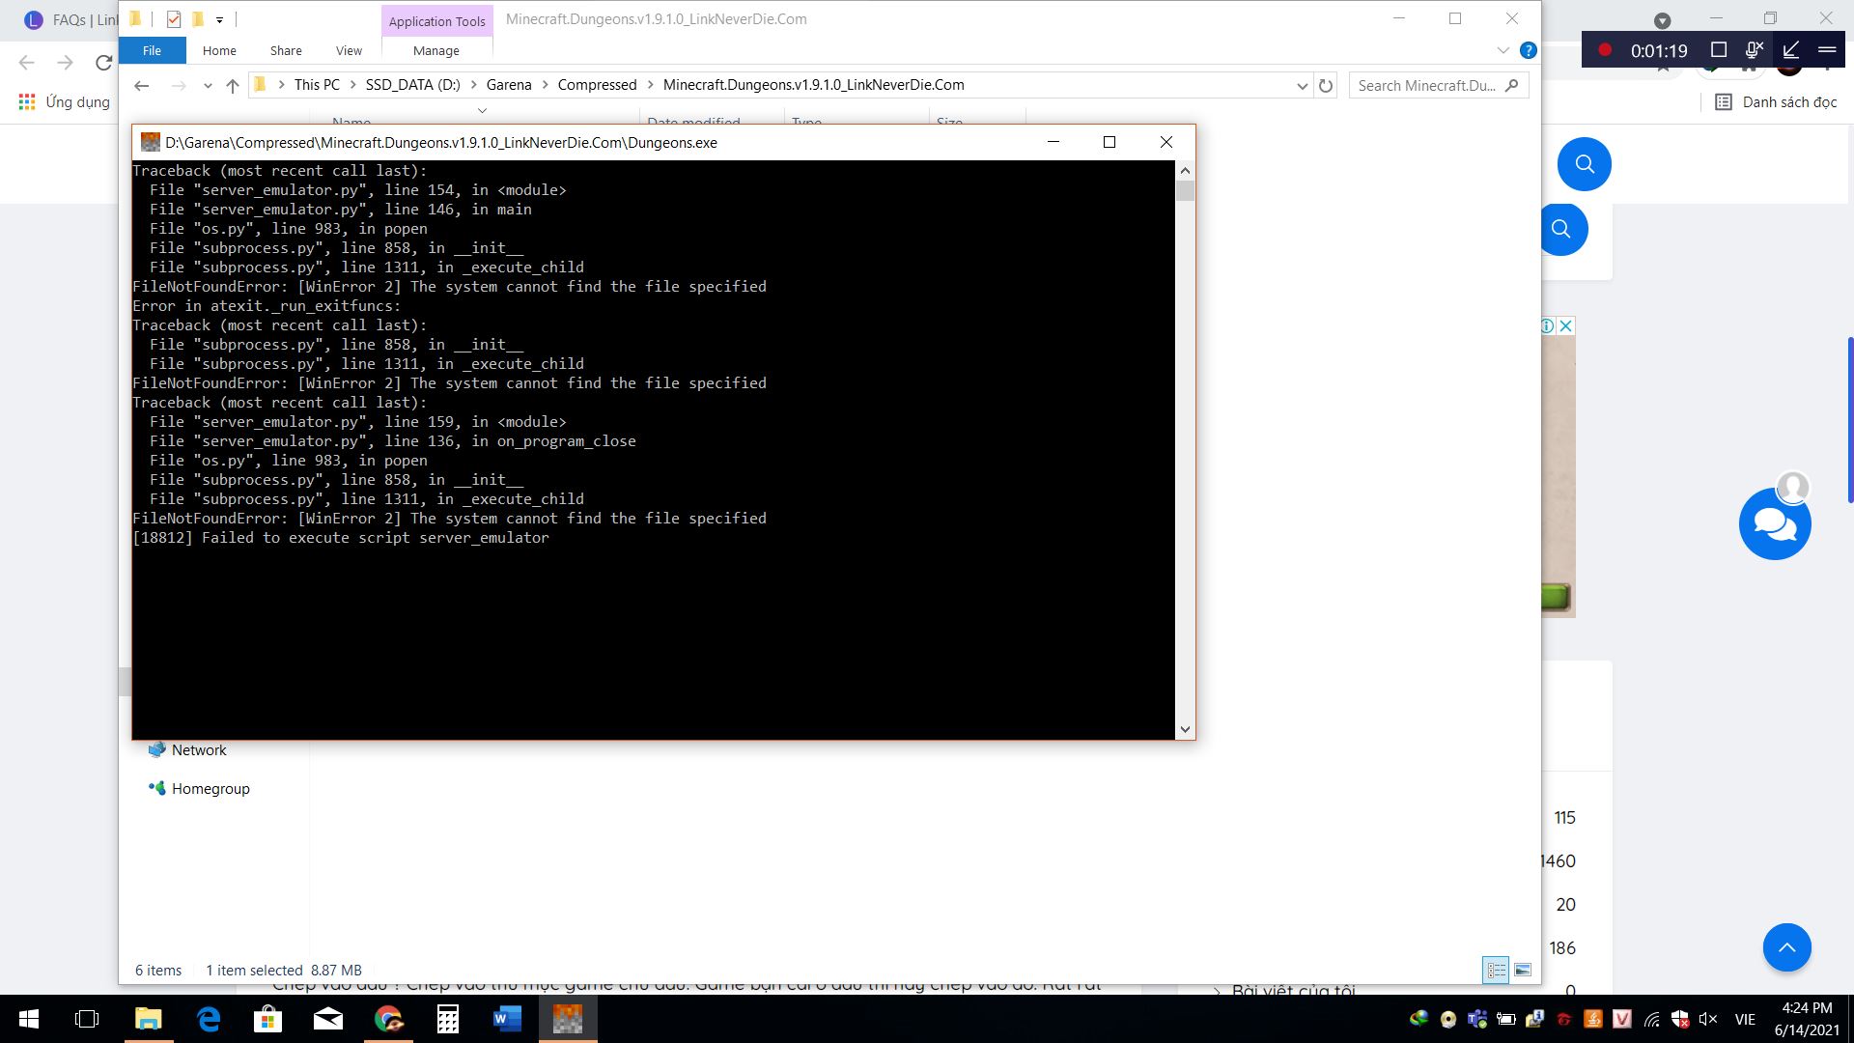Screen dimensions: 1854x1043
Task: Click the View tab in ribbon
Action: [348, 51]
